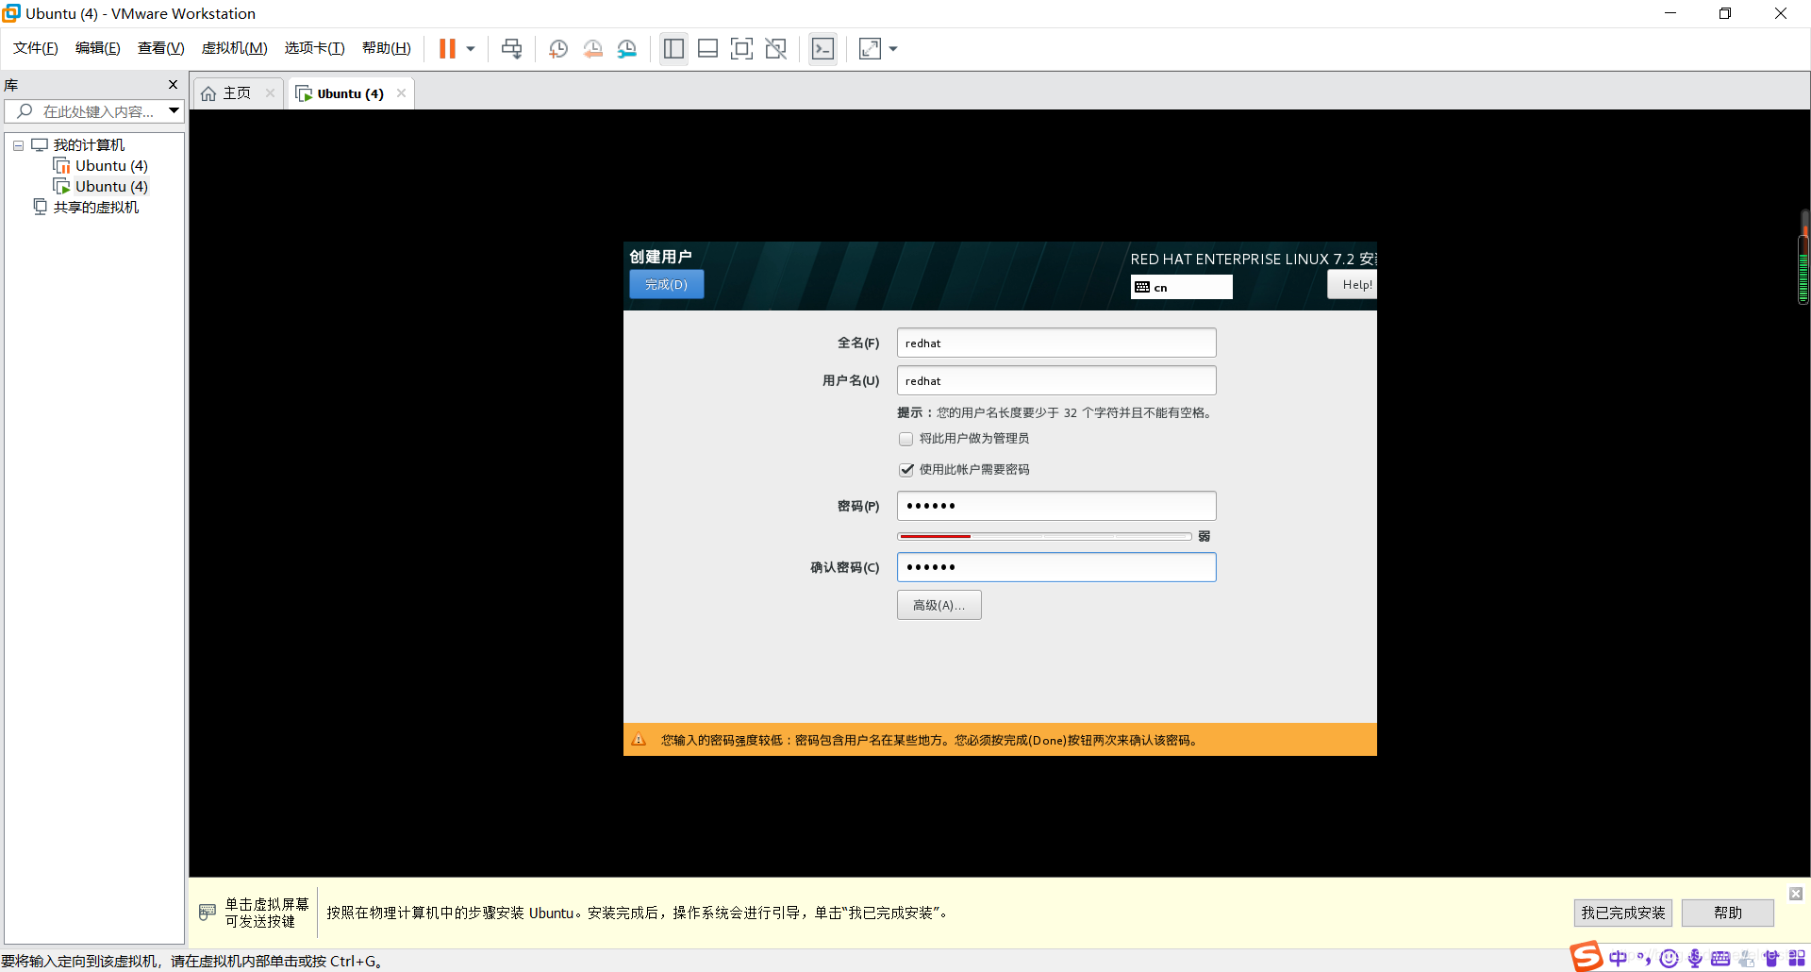1811x972 pixels.
Task: Click the cn keyboard layout indicator
Action: pos(1181,287)
